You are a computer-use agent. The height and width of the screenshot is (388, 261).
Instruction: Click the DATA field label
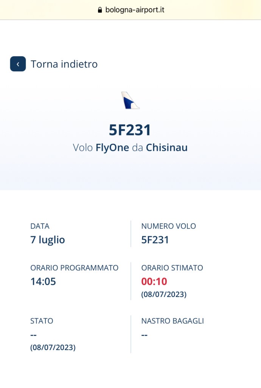pos(40,226)
